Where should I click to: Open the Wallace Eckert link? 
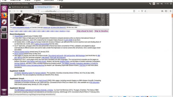coord(65,61)
